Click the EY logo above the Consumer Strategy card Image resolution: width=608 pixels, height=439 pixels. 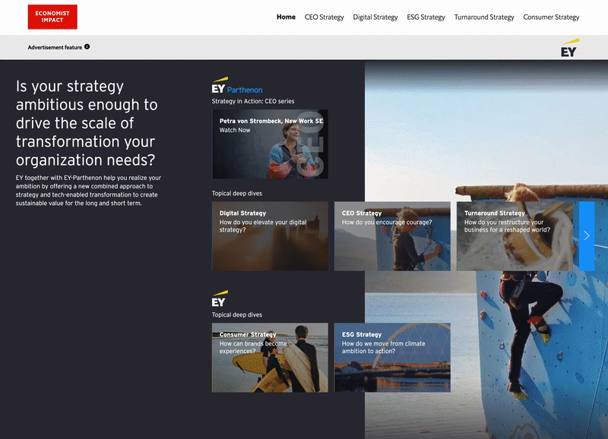[x=220, y=298]
